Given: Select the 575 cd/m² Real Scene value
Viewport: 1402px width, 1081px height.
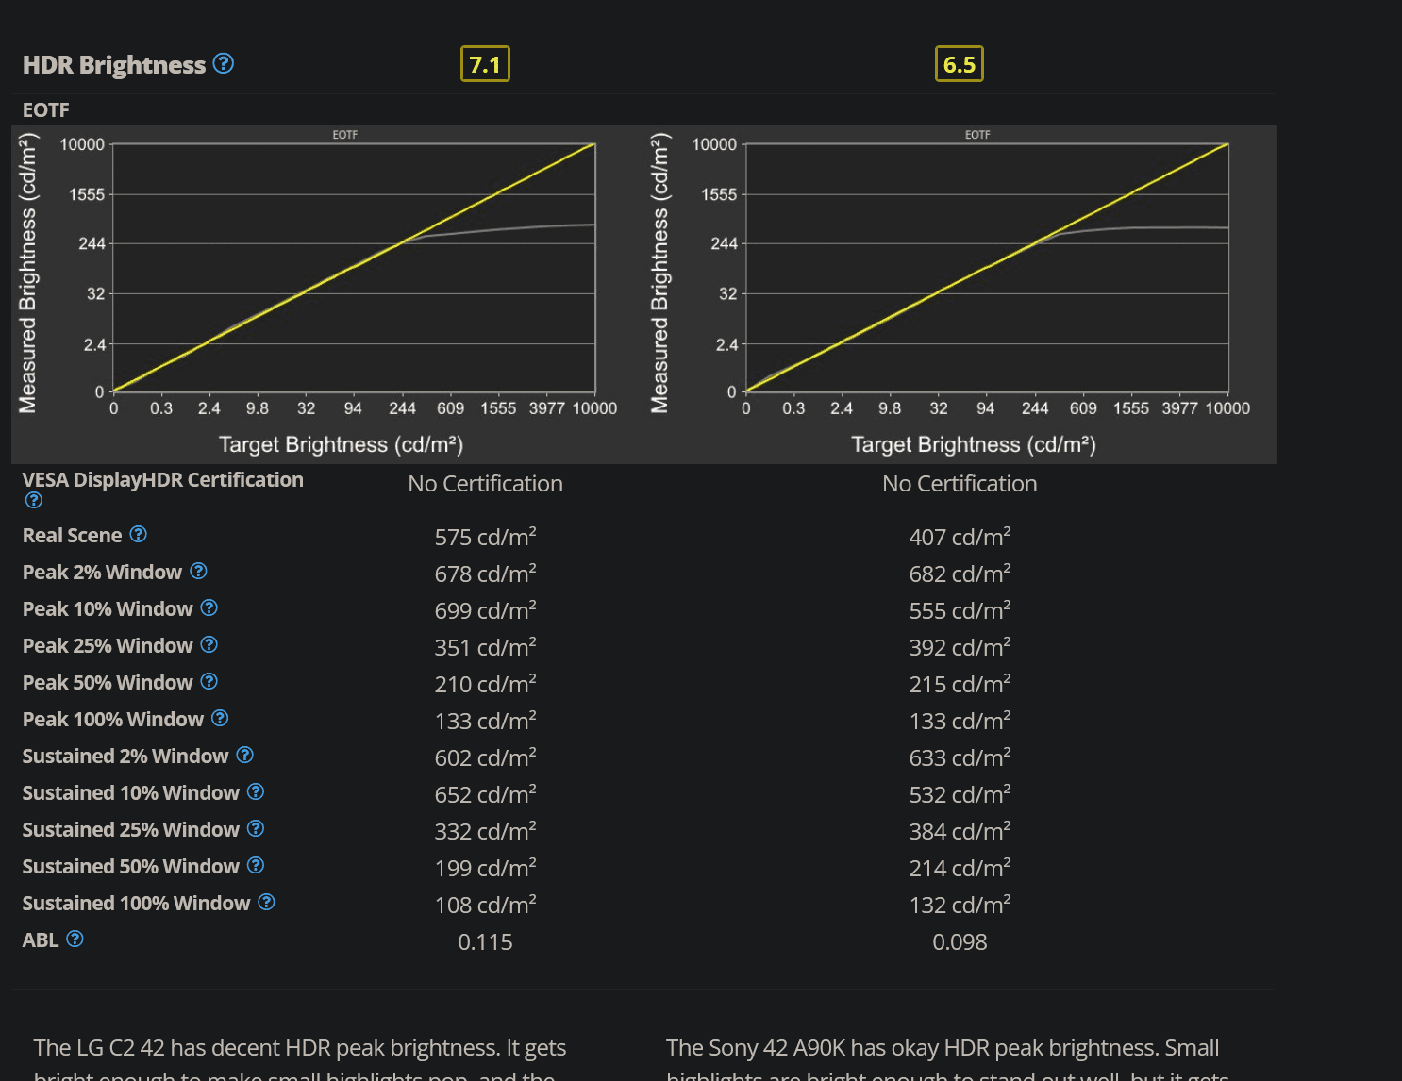Looking at the screenshot, I should coord(485,537).
